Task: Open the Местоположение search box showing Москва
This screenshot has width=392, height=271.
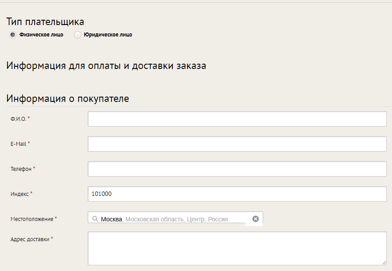Action: point(175,218)
